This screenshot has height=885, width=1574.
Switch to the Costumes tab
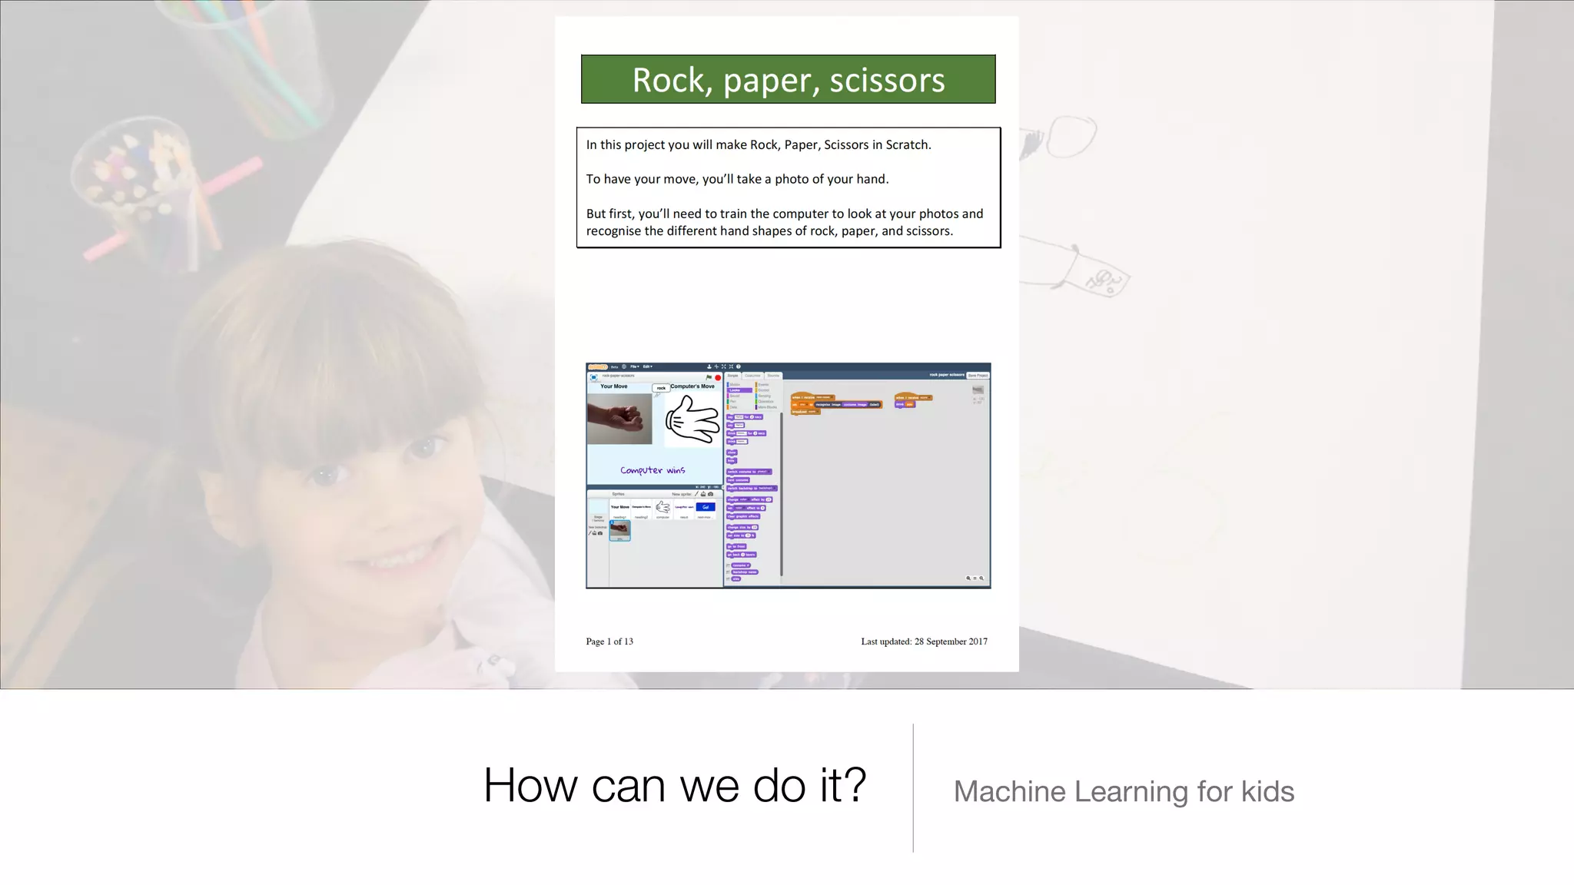(x=753, y=376)
